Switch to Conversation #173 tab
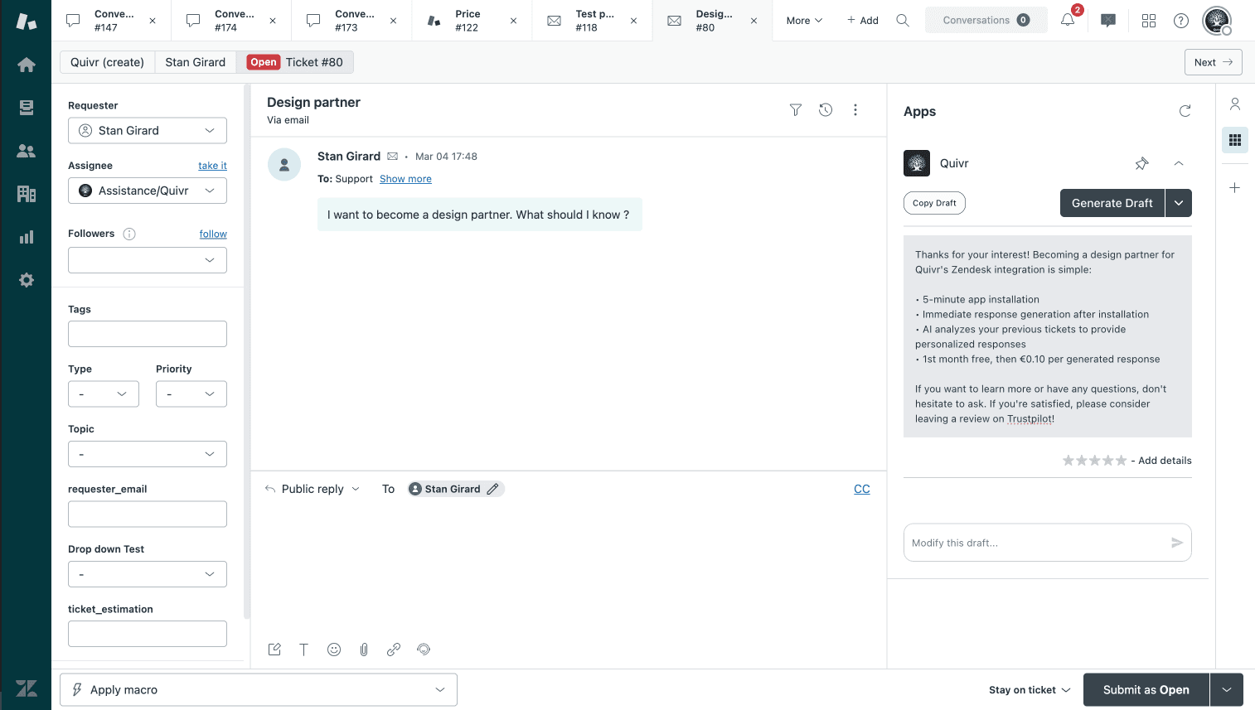This screenshot has width=1255, height=710. point(352,21)
